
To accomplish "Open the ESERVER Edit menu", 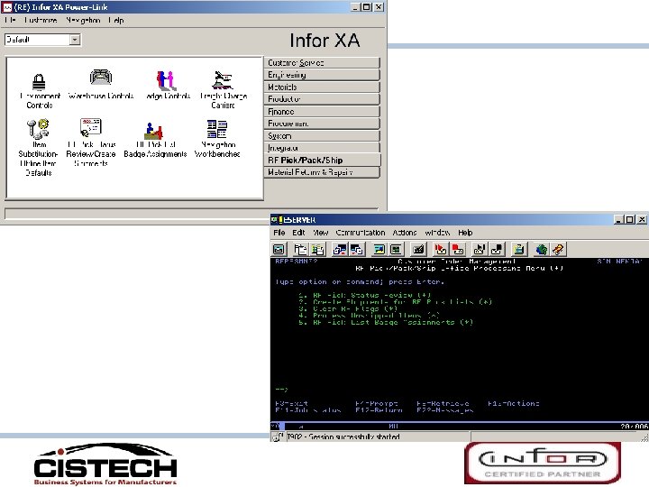I will point(298,233).
